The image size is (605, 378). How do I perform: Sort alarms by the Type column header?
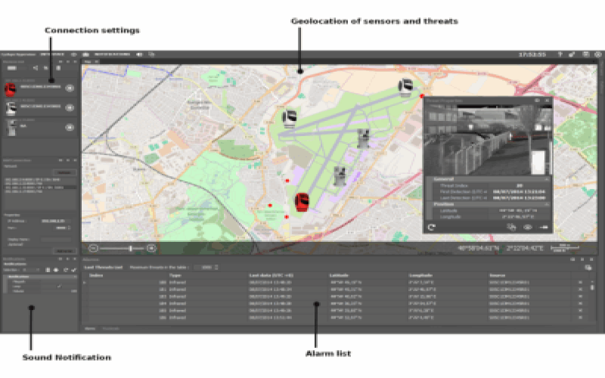click(x=175, y=275)
